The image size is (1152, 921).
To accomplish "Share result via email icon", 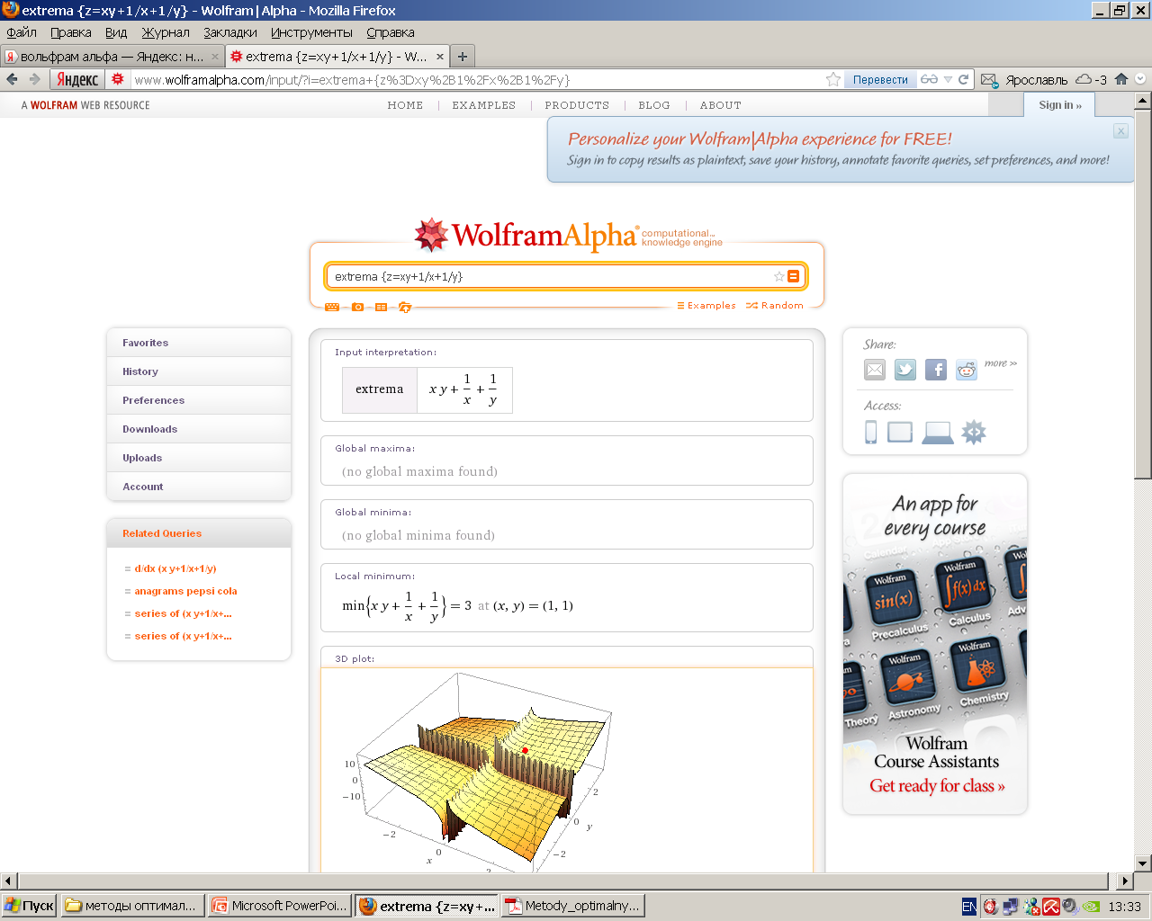I will coord(875,370).
